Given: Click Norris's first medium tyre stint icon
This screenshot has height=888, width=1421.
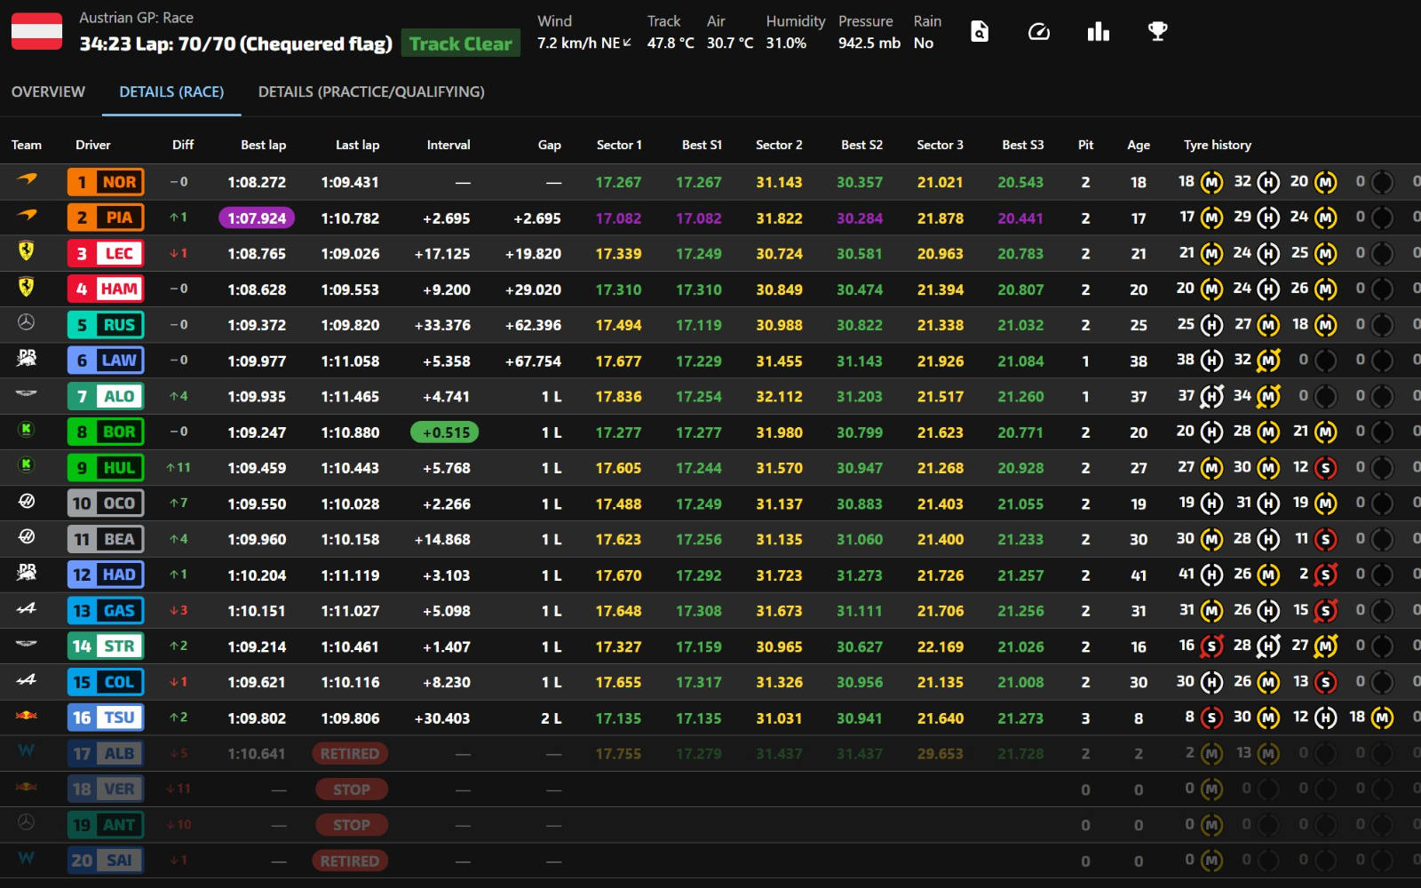Looking at the screenshot, I should coord(1211,183).
